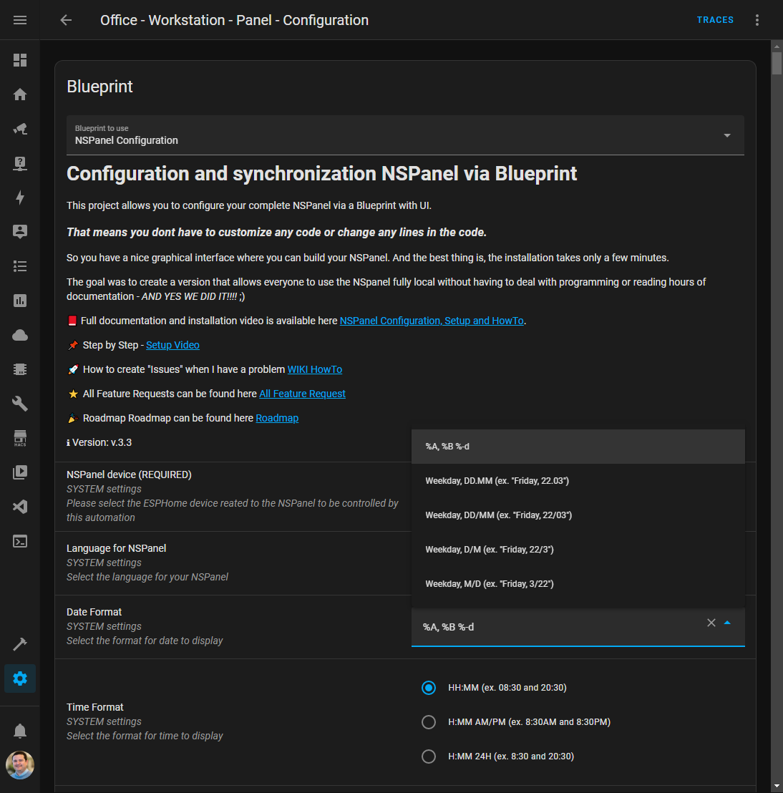Open the Setup Video link
Screen dimensions: 783x793
[172, 344]
